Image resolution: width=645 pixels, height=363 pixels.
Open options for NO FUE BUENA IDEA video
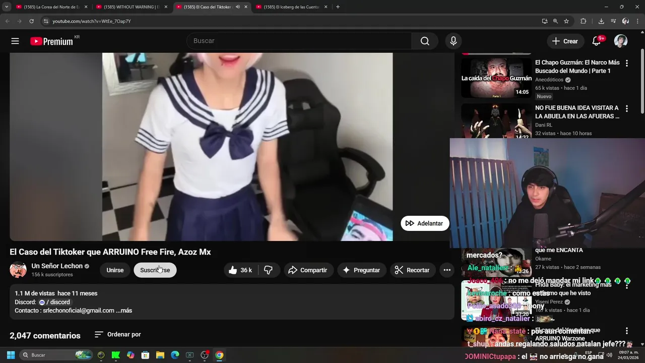tap(627, 109)
